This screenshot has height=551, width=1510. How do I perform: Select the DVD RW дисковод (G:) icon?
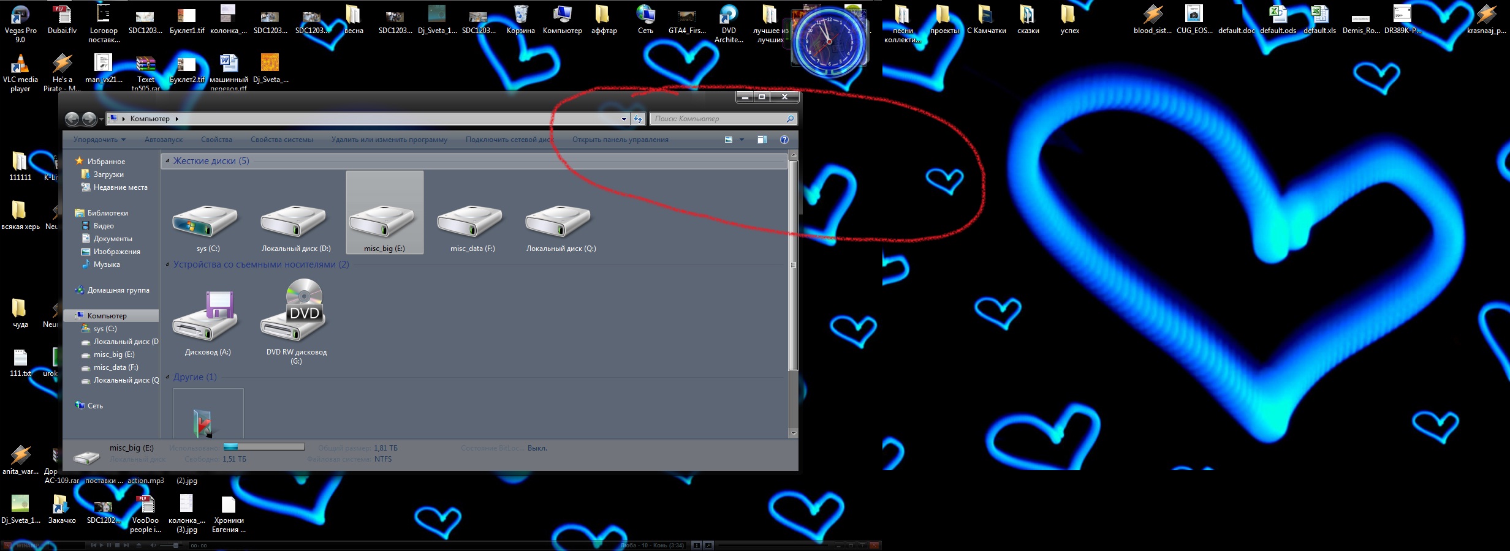pyautogui.click(x=294, y=310)
